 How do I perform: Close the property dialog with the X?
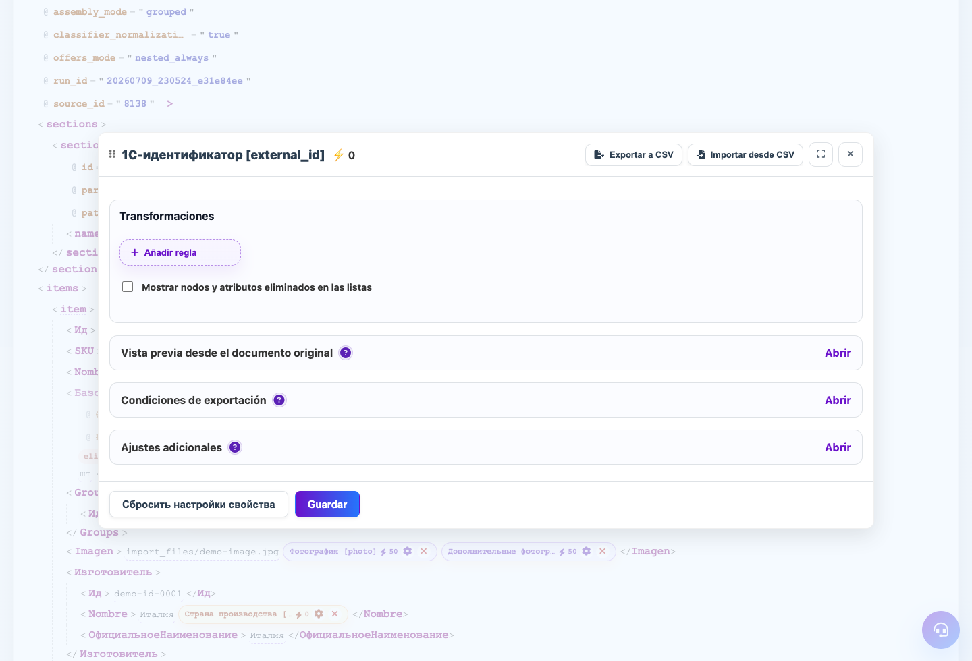[850, 154]
